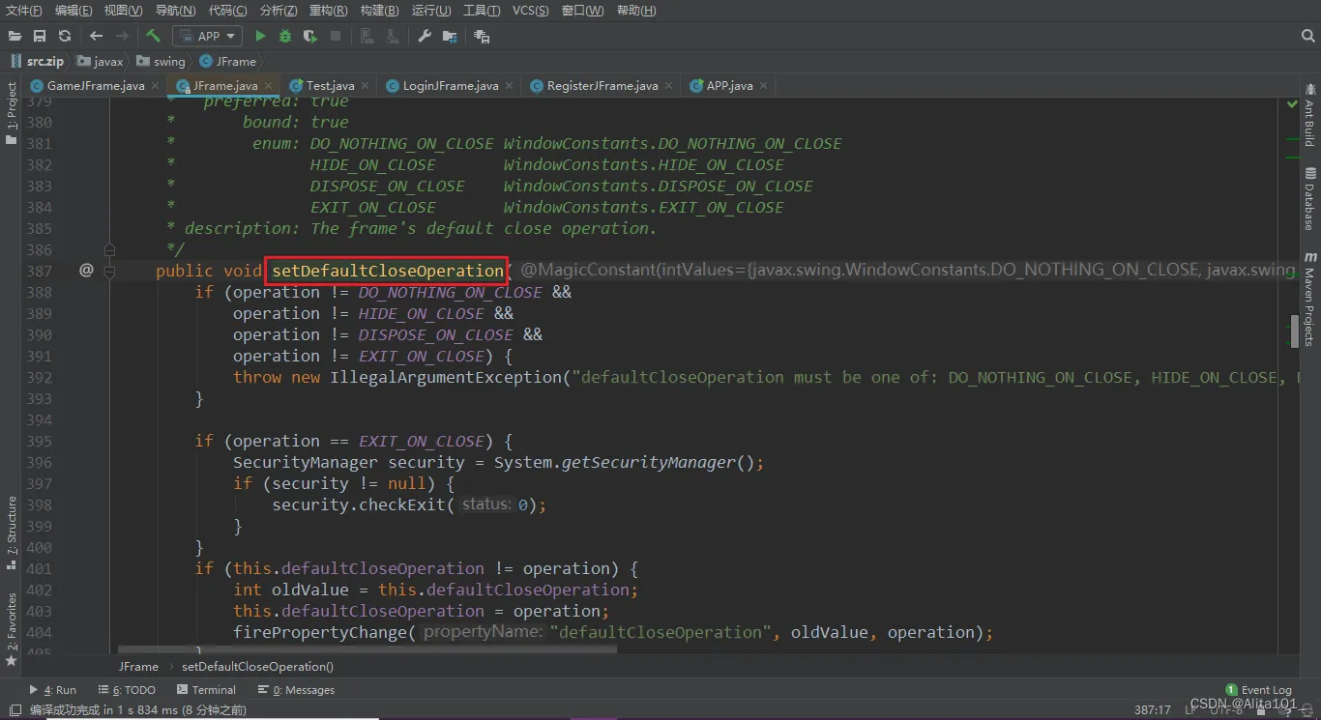Viewport: 1321px width, 720px height.
Task: Collapse the method fold marker at line 387
Action: click(109, 273)
